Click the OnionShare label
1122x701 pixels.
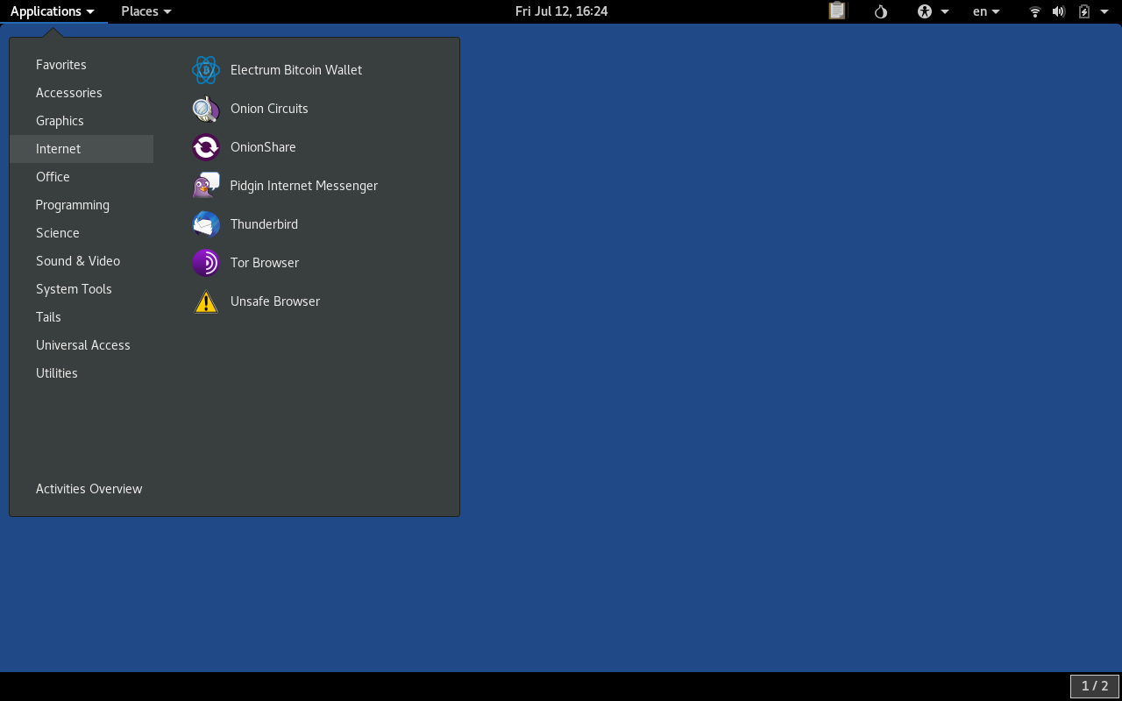click(263, 147)
